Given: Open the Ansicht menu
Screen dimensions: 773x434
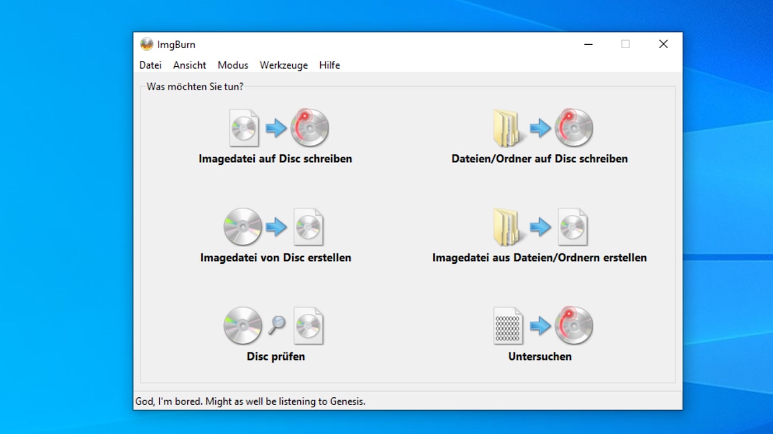Looking at the screenshot, I should click(189, 65).
